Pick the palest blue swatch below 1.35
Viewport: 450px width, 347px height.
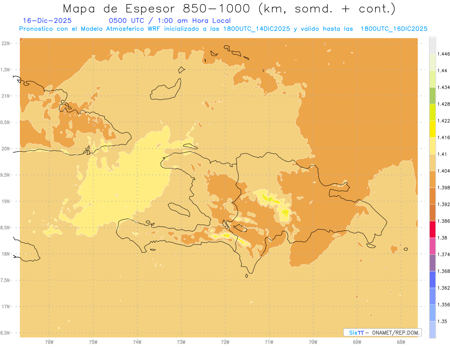pos(432,330)
